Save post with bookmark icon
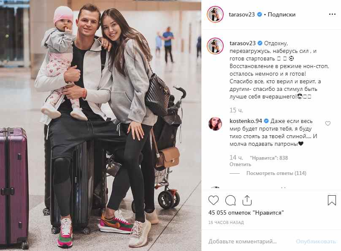This screenshot has width=341, height=251. pos(332,200)
